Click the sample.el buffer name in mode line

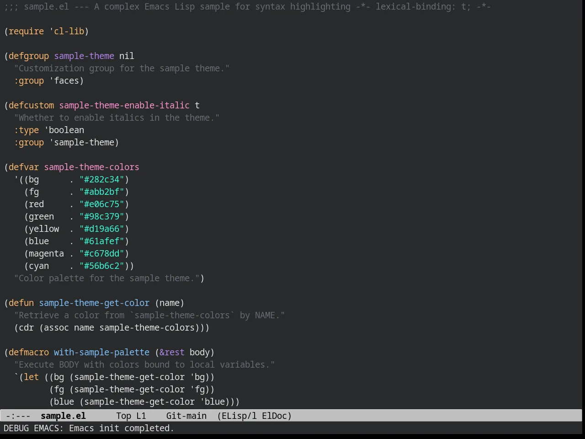click(x=63, y=416)
